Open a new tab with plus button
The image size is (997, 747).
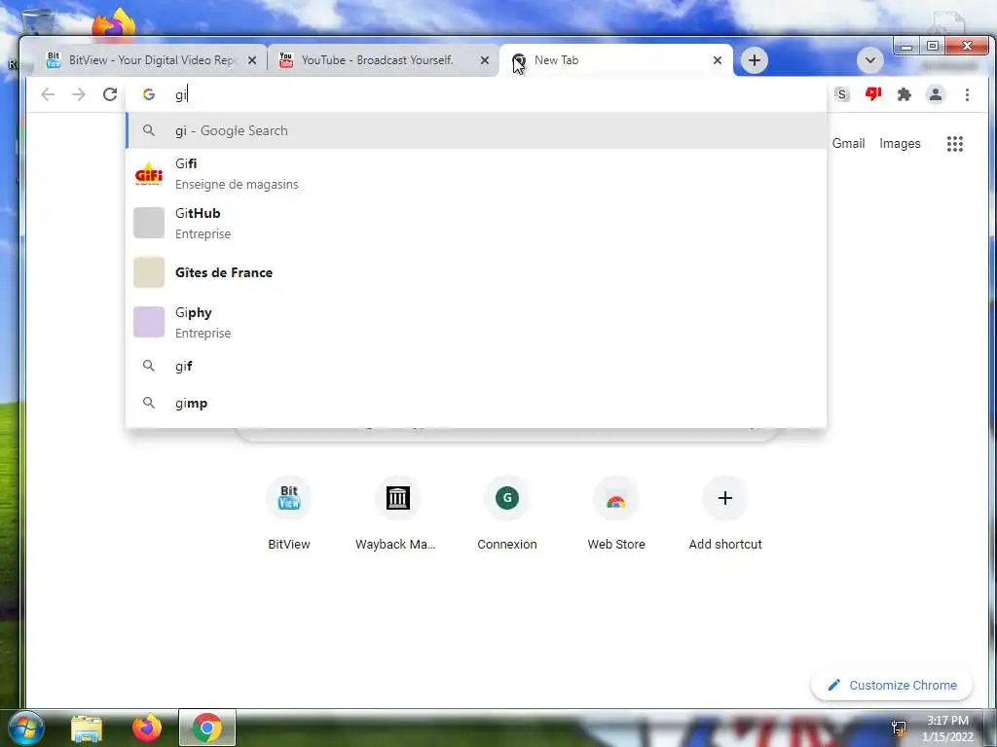pyautogui.click(x=755, y=60)
